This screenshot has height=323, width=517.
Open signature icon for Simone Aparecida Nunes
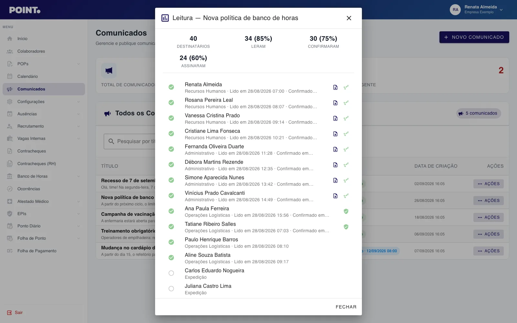[x=346, y=180]
